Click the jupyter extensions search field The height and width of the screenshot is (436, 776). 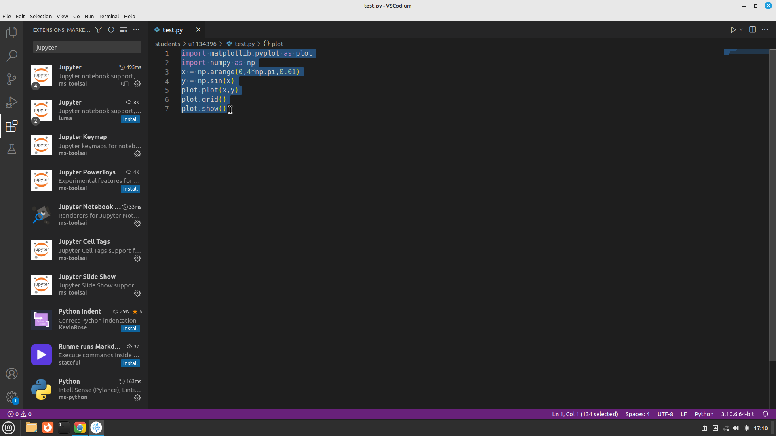tap(87, 48)
